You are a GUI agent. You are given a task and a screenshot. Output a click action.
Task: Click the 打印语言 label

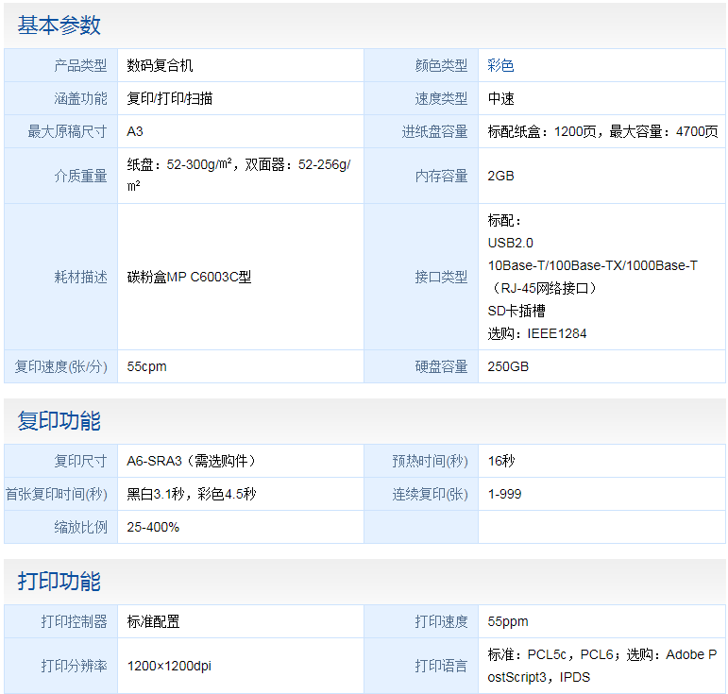(441, 666)
